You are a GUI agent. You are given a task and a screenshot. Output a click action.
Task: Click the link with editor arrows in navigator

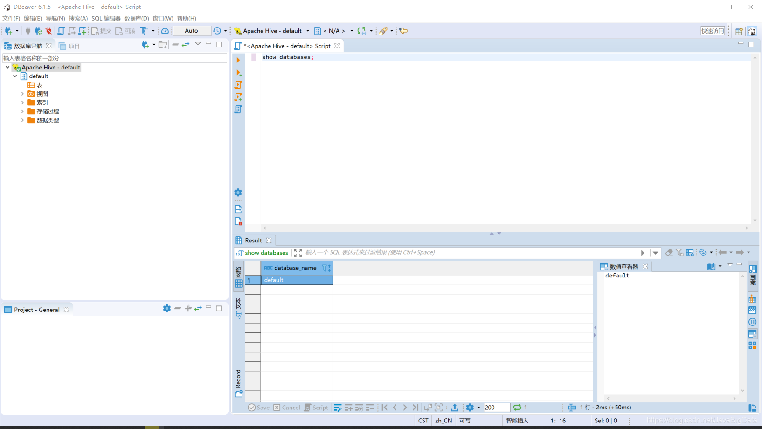pos(186,44)
